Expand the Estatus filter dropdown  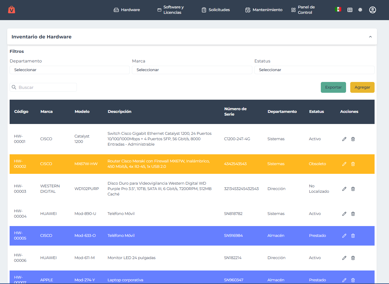click(314, 70)
